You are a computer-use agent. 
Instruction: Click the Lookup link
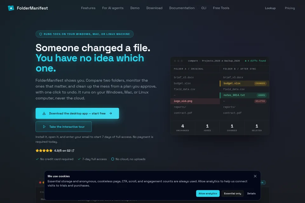tap(270, 8)
